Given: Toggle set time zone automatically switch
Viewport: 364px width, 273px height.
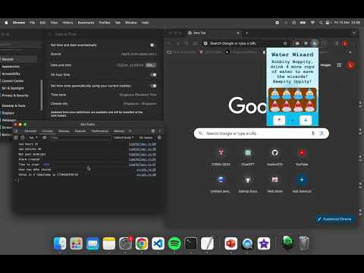Looking at the screenshot, I should [x=153, y=86].
